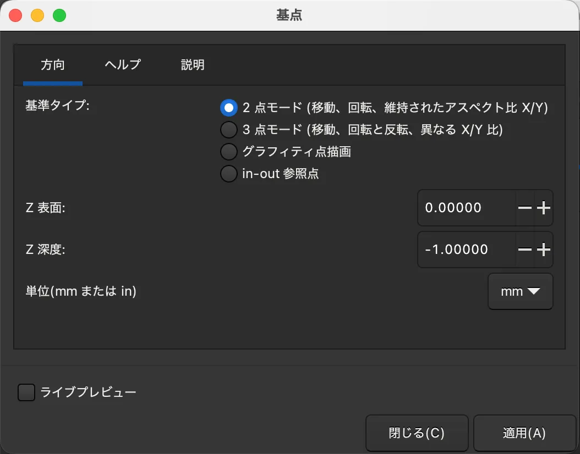
Task: Select the in-out 参照点 option
Action: click(228, 173)
